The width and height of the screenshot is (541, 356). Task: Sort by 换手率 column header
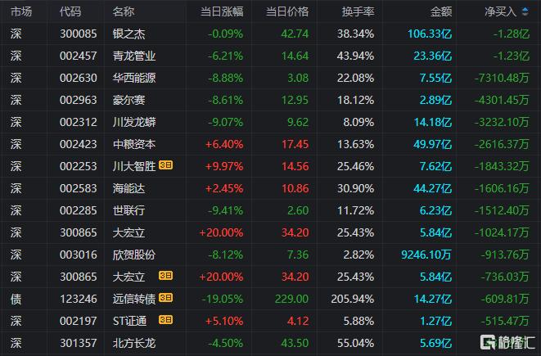coord(358,11)
